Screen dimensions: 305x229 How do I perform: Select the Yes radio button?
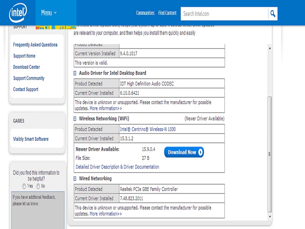tap(24, 186)
